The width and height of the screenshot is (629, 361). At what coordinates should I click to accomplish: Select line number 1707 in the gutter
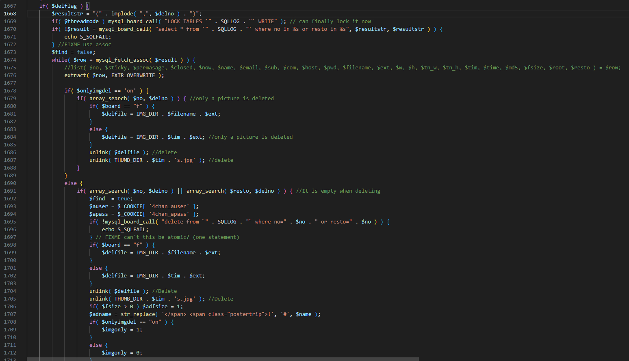click(10, 314)
